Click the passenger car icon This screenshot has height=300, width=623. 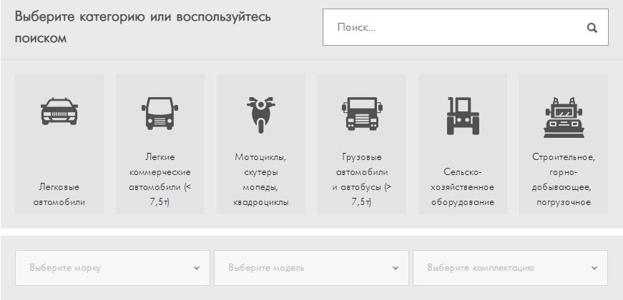tap(59, 111)
